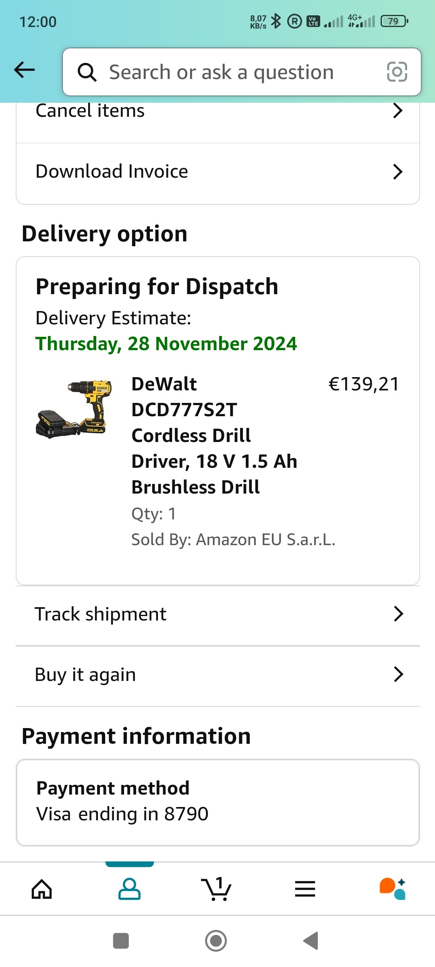Tap the DeWalt drill product thumbnail
435x967 pixels.
coord(74,409)
